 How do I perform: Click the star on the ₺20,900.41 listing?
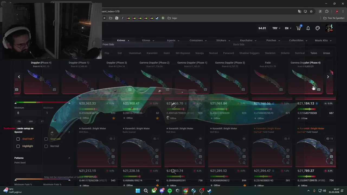tap(157, 118)
